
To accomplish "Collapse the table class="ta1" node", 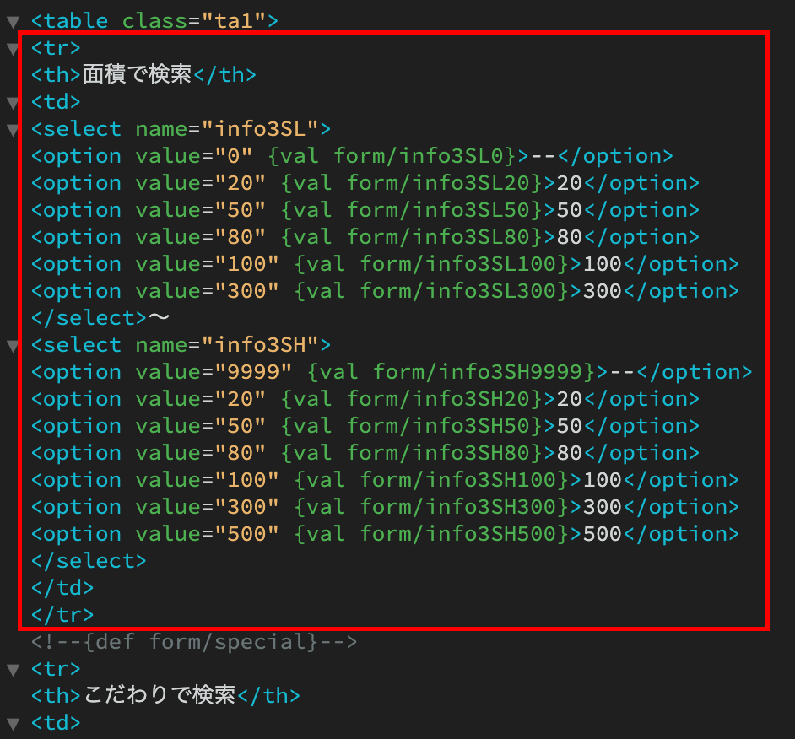I will click(x=13, y=22).
